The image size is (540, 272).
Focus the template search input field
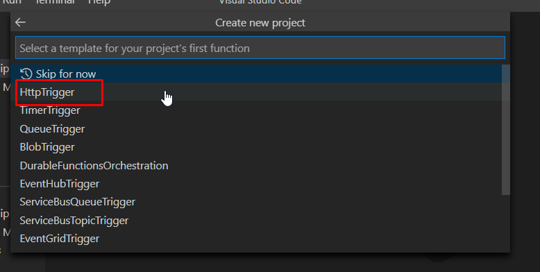(260, 48)
